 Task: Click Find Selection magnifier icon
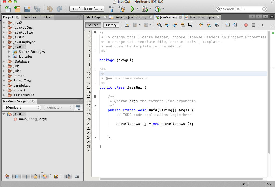159,25
